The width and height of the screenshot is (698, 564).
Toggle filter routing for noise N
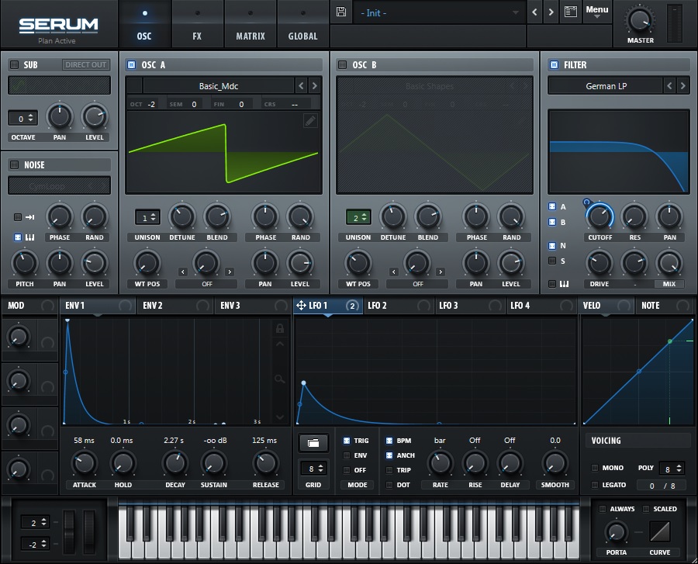552,245
